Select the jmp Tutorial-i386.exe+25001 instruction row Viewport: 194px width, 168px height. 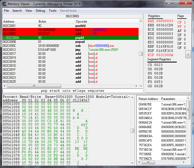coord(80,50)
